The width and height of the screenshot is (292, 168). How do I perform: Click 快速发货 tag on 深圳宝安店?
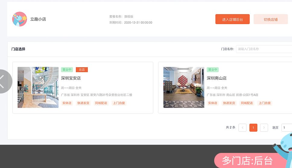coord(83,103)
